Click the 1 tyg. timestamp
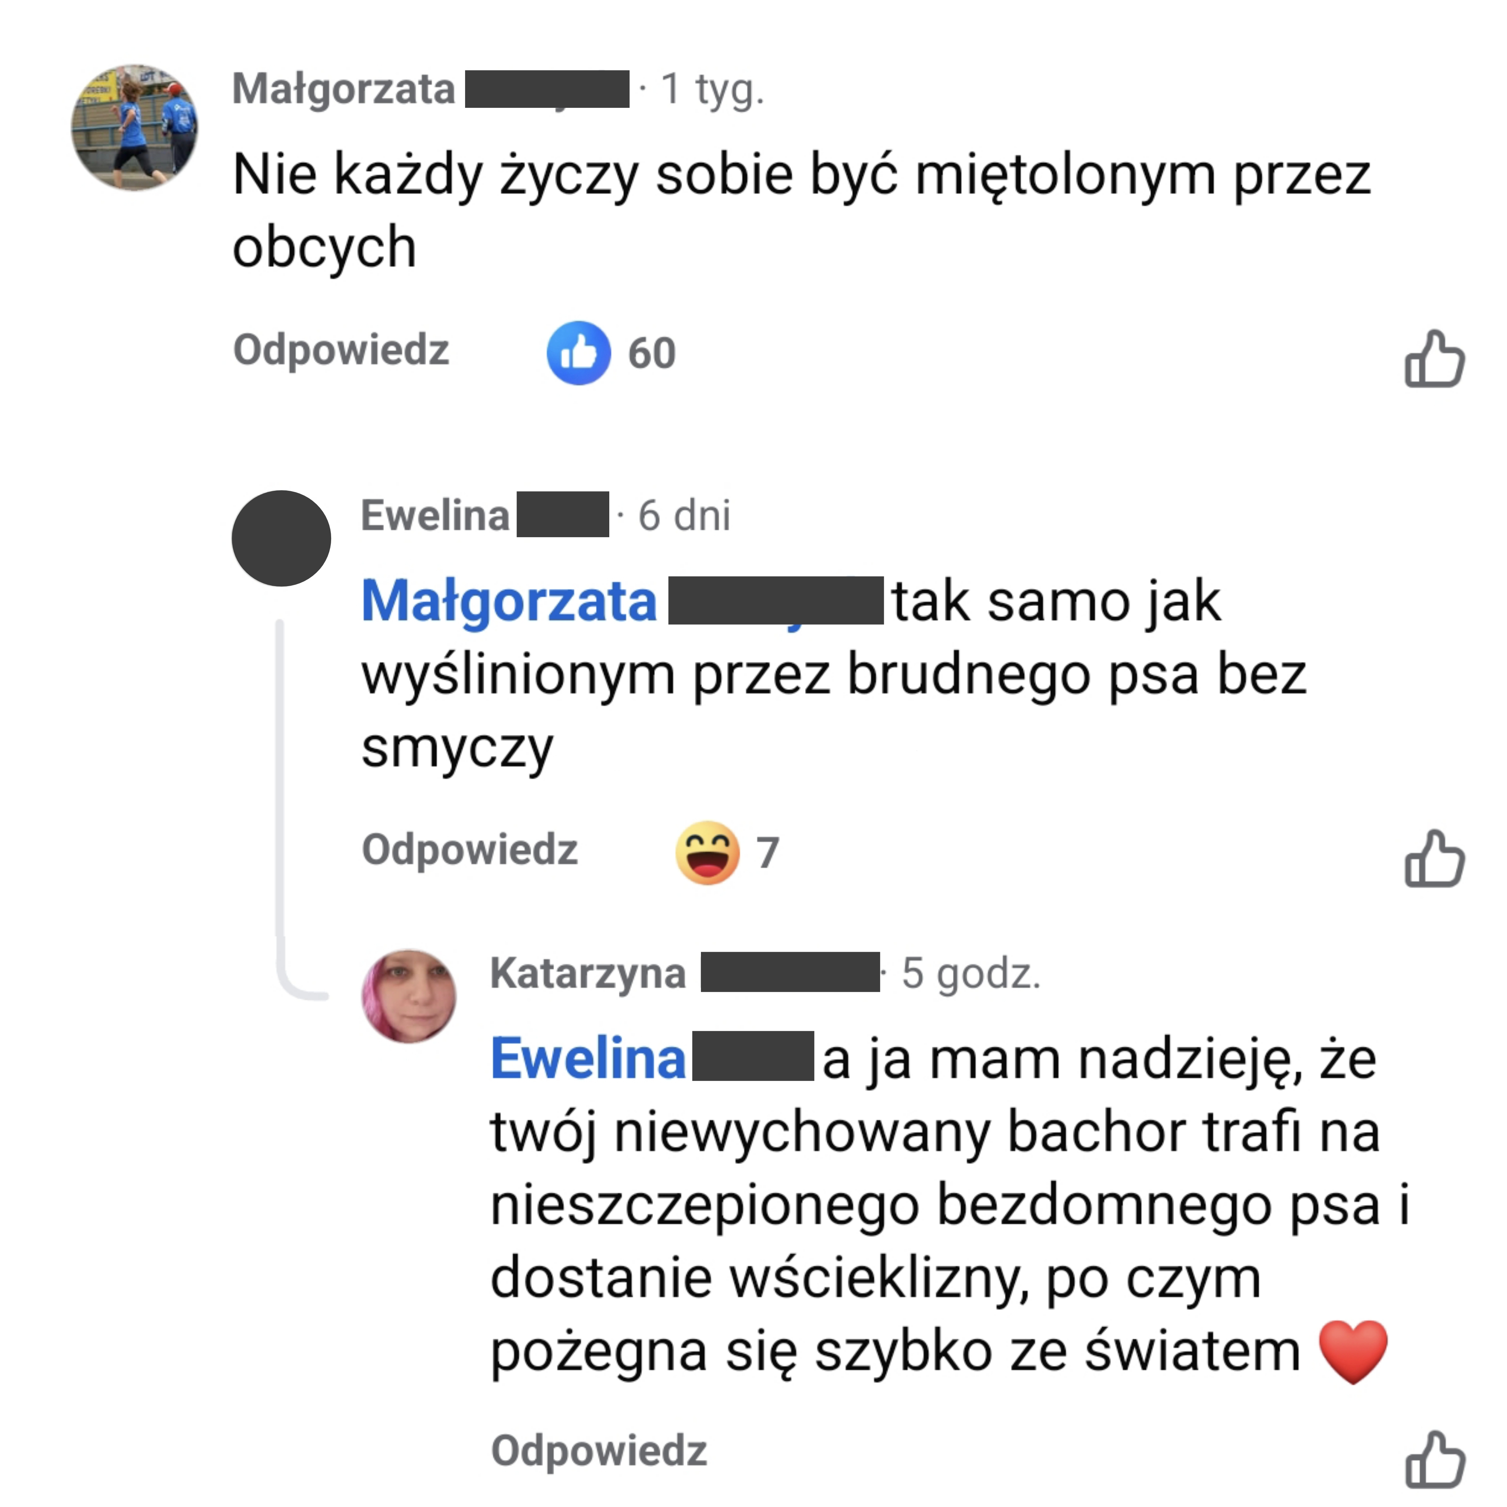This screenshot has width=1507, height=1507. tap(712, 90)
